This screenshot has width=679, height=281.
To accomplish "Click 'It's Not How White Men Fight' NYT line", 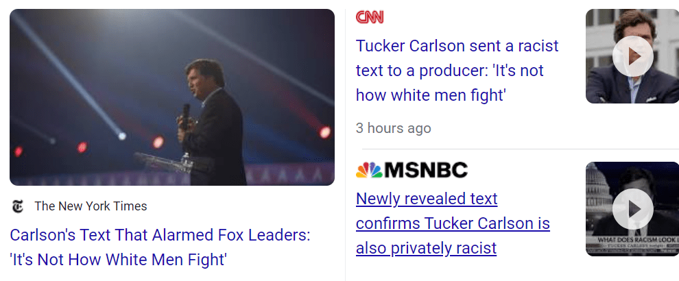I will tap(118, 260).
